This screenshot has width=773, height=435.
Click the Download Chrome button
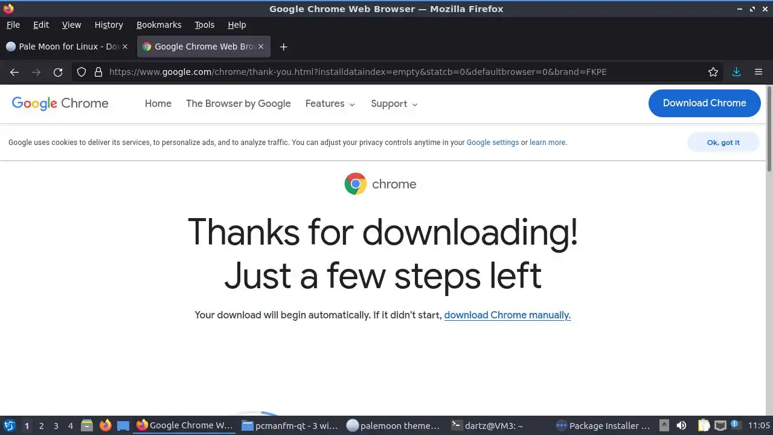pos(704,103)
